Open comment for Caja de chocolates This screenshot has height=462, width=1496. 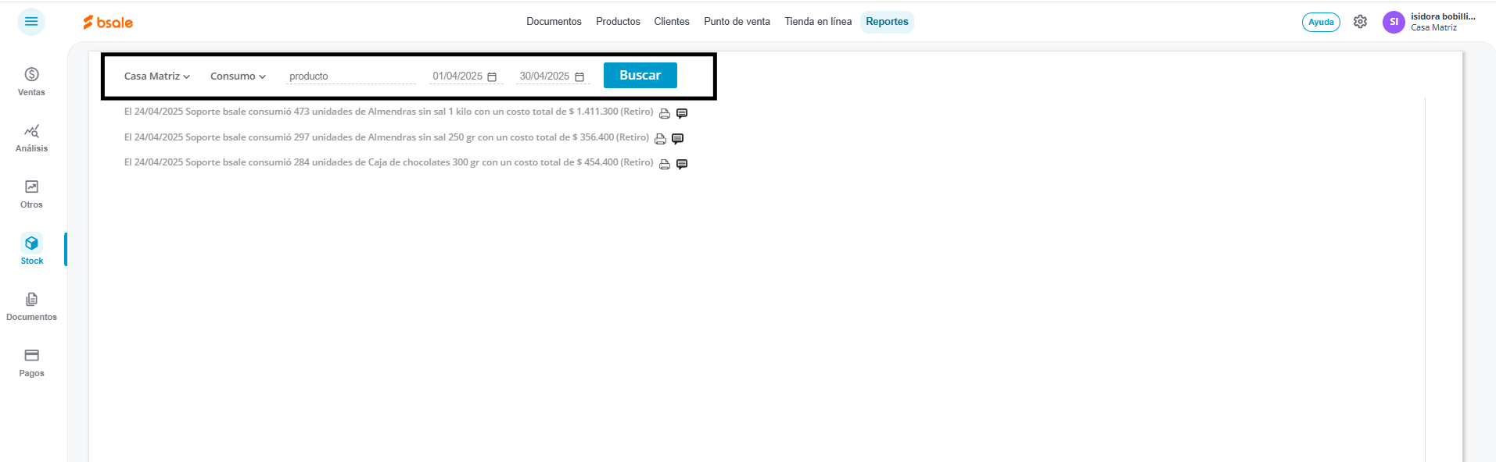682,164
